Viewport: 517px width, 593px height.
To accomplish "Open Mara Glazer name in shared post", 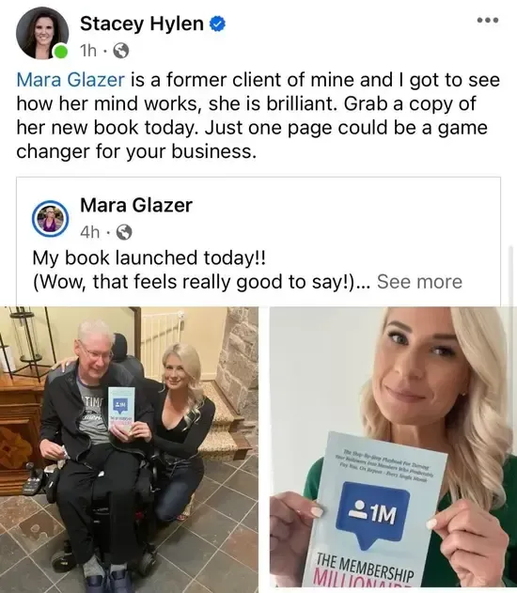I will [136, 206].
